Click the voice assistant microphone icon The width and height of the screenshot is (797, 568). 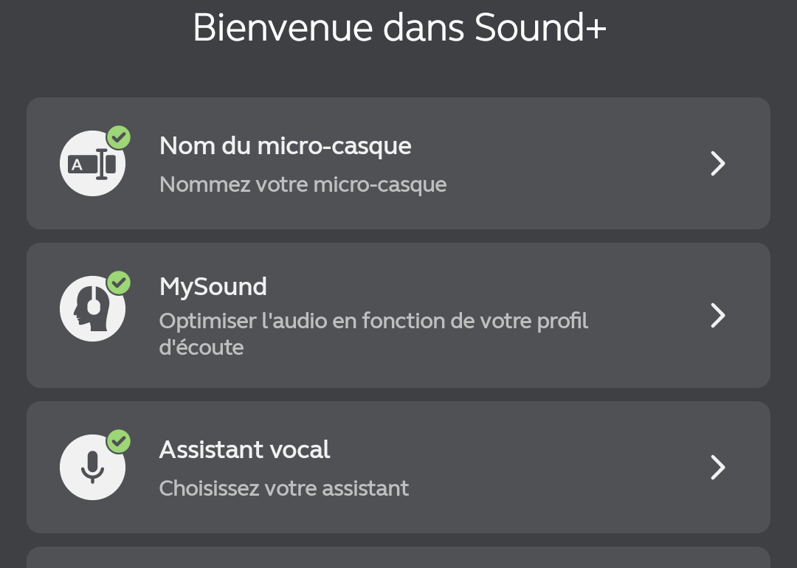[92, 468]
